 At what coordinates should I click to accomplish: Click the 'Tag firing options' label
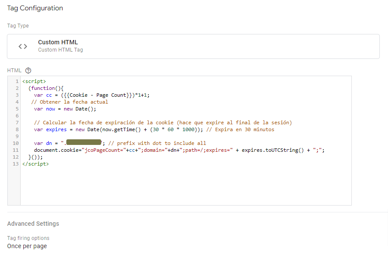tap(28, 238)
